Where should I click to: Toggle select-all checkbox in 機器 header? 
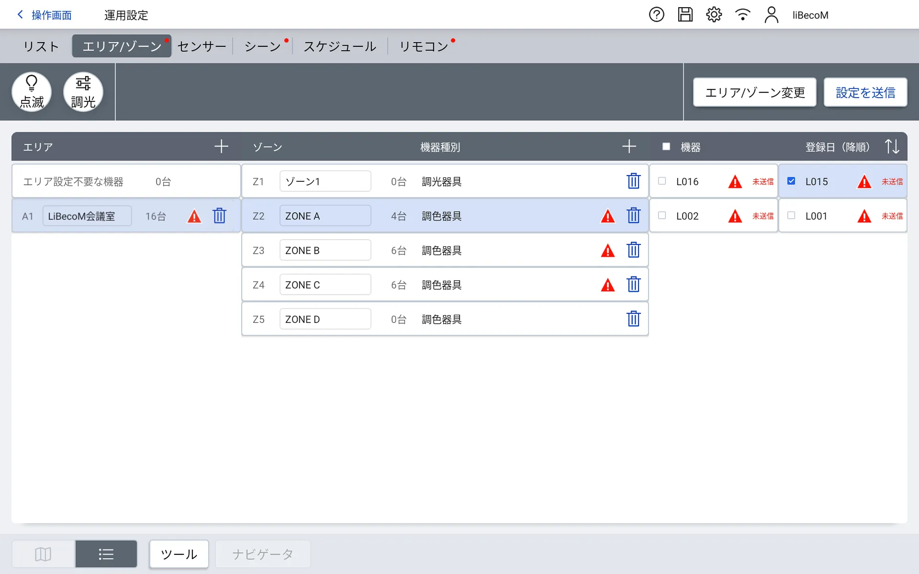coord(666,147)
